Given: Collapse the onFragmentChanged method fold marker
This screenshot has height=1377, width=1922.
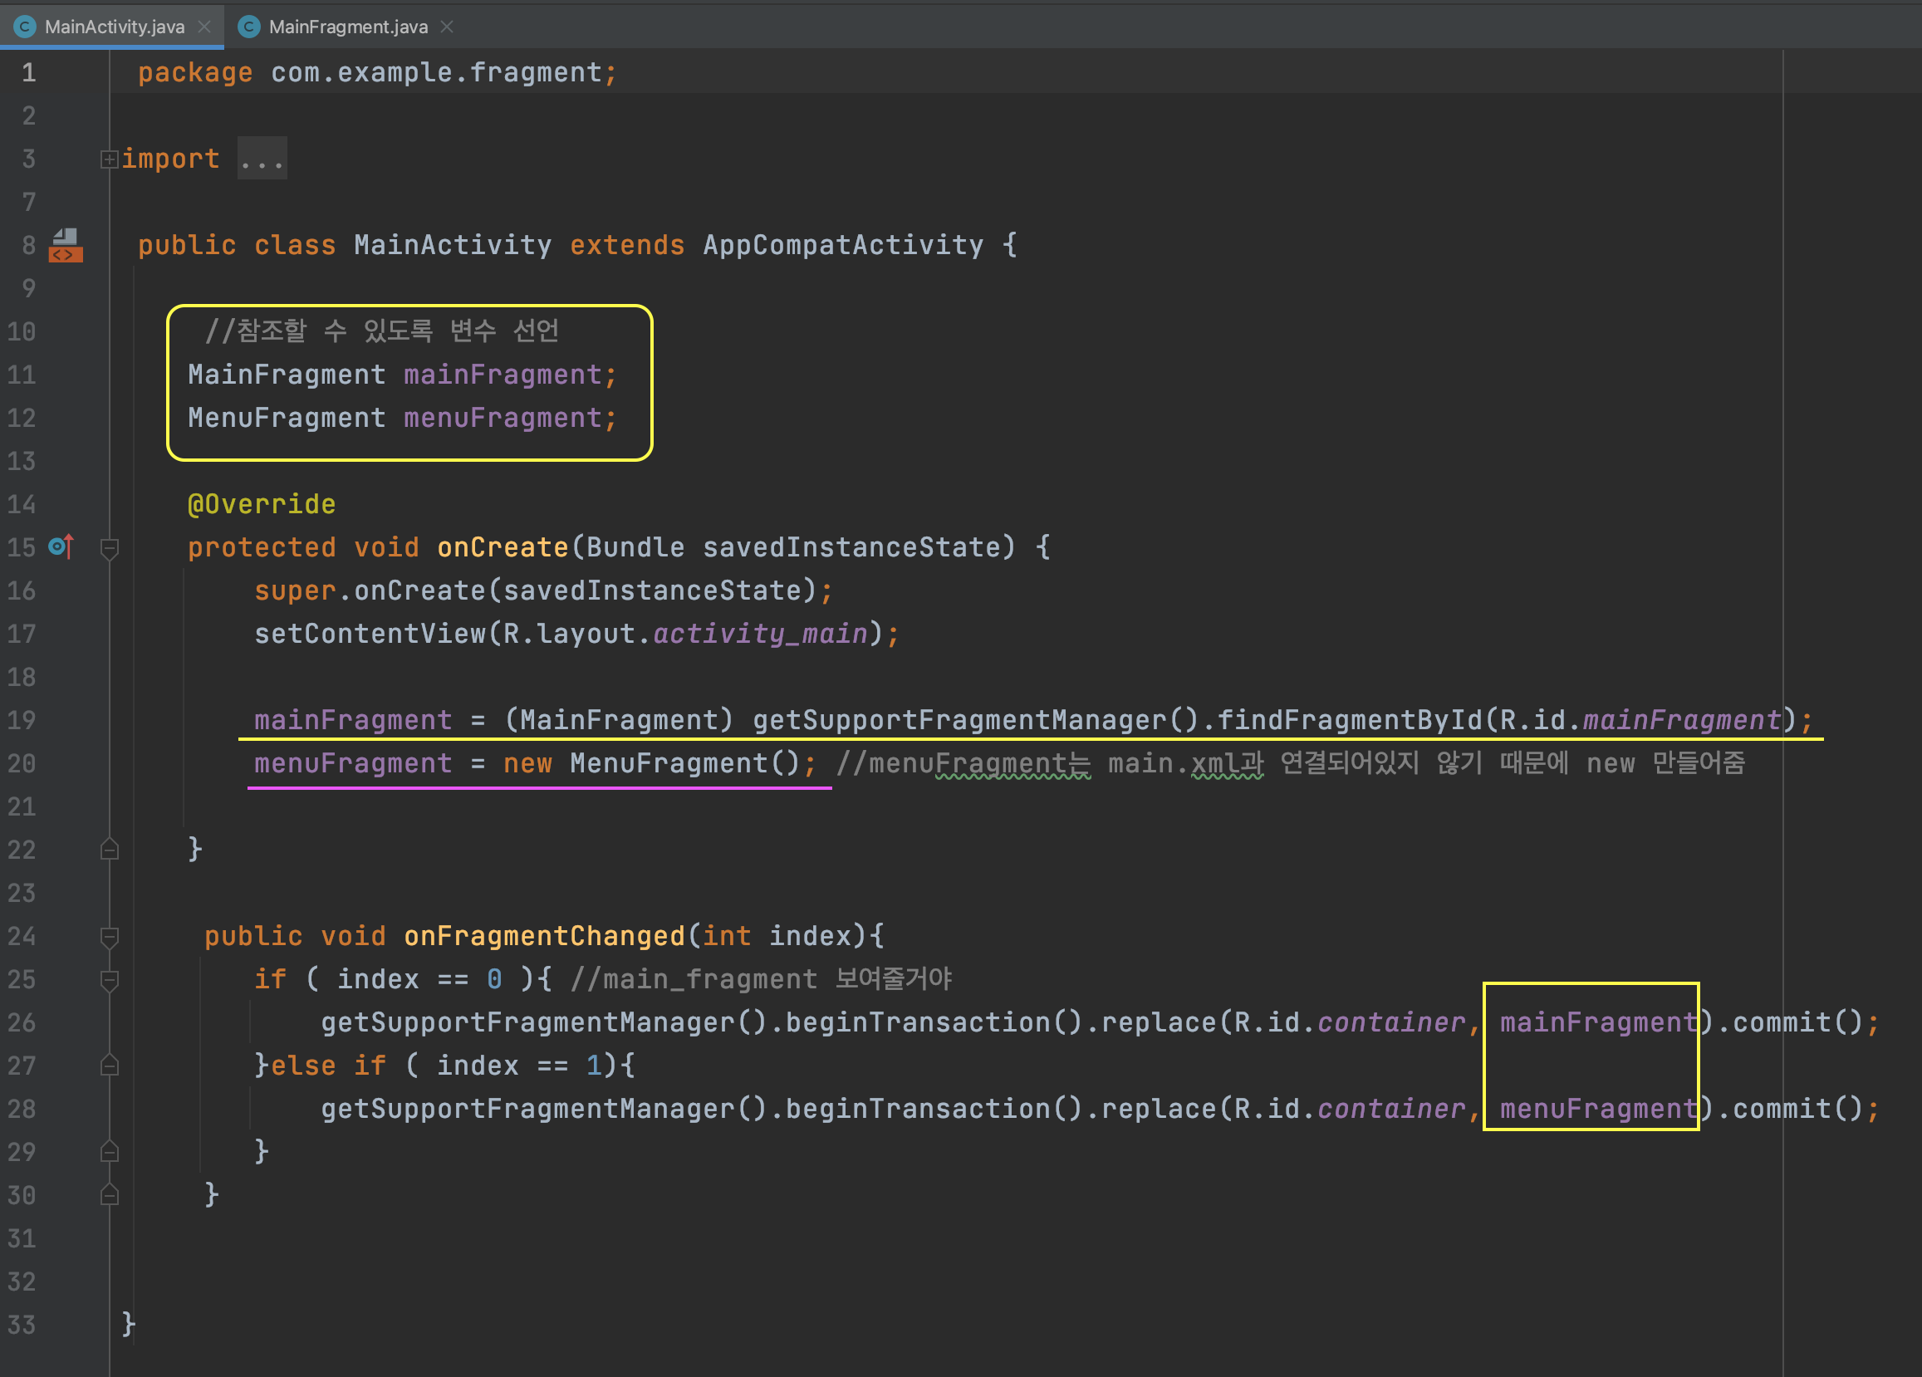Looking at the screenshot, I should coord(110,936).
